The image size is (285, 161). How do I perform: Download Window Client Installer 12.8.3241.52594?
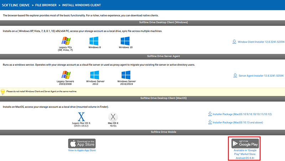[x=260, y=42]
